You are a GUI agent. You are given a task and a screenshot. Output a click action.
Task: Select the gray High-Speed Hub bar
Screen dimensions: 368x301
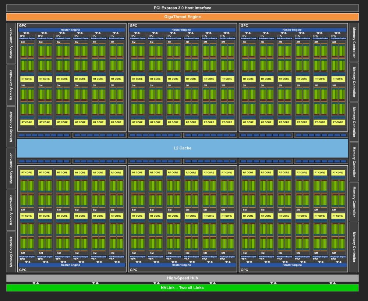pos(183,278)
